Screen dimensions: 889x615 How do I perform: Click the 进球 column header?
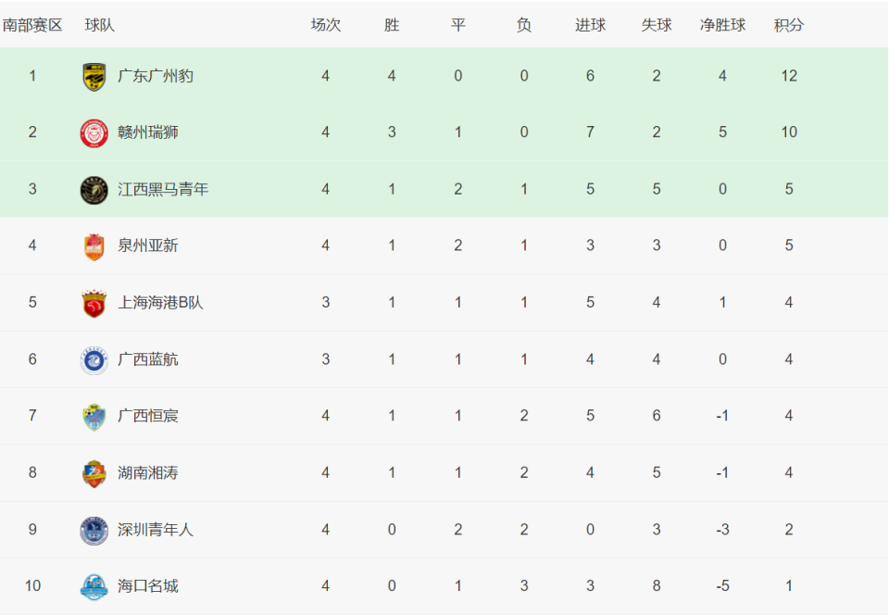point(590,25)
